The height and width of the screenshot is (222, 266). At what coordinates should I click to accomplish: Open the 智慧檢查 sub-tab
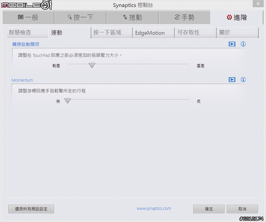tap(28, 32)
